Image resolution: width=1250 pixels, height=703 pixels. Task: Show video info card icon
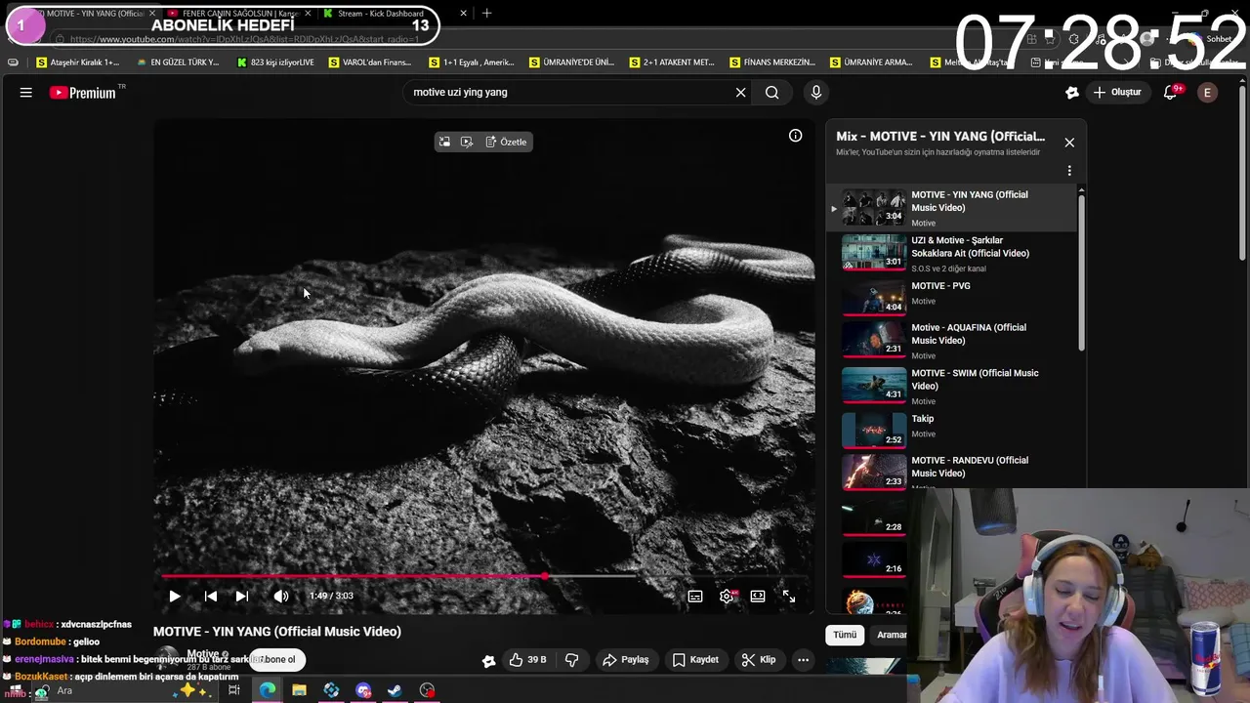tap(796, 136)
